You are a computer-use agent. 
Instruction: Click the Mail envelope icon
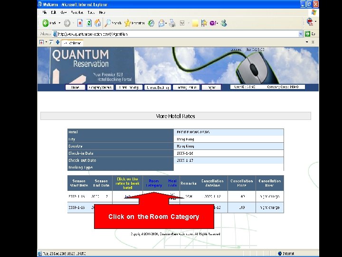coord(161,23)
